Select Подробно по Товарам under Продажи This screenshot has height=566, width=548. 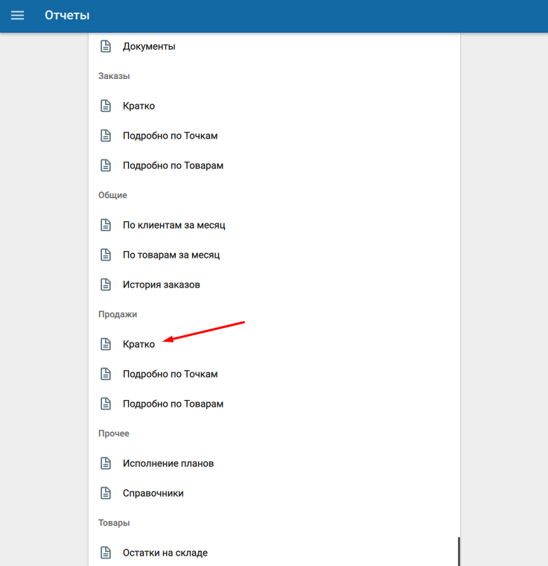click(173, 404)
